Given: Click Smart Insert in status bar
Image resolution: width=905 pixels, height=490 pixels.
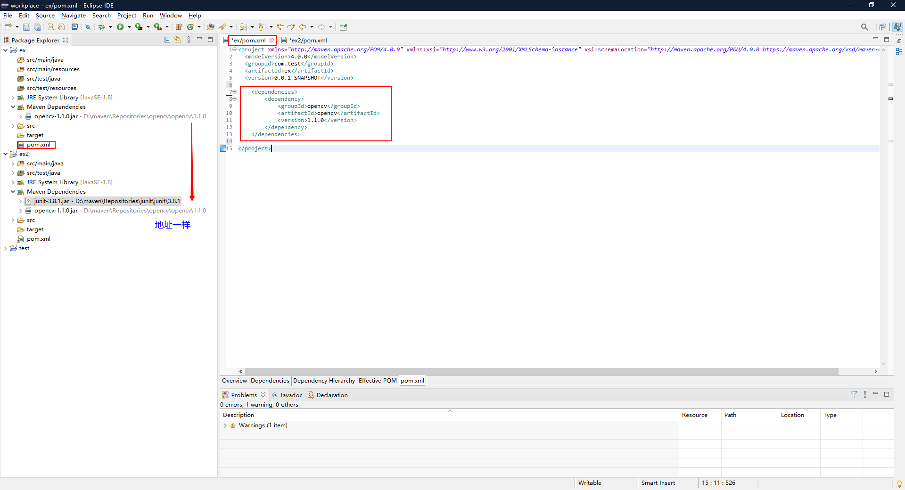Looking at the screenshot, I should click(x=658, y=483).
